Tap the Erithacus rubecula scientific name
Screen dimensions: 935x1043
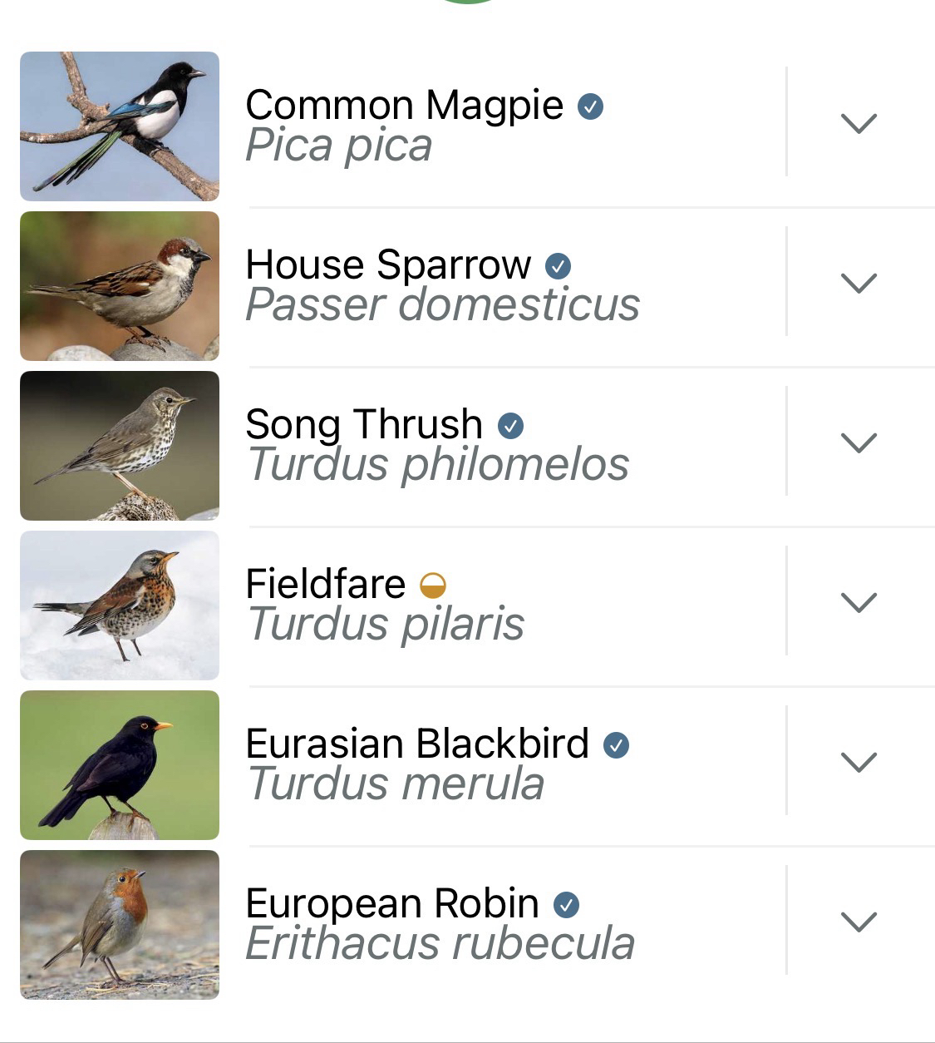440,944
